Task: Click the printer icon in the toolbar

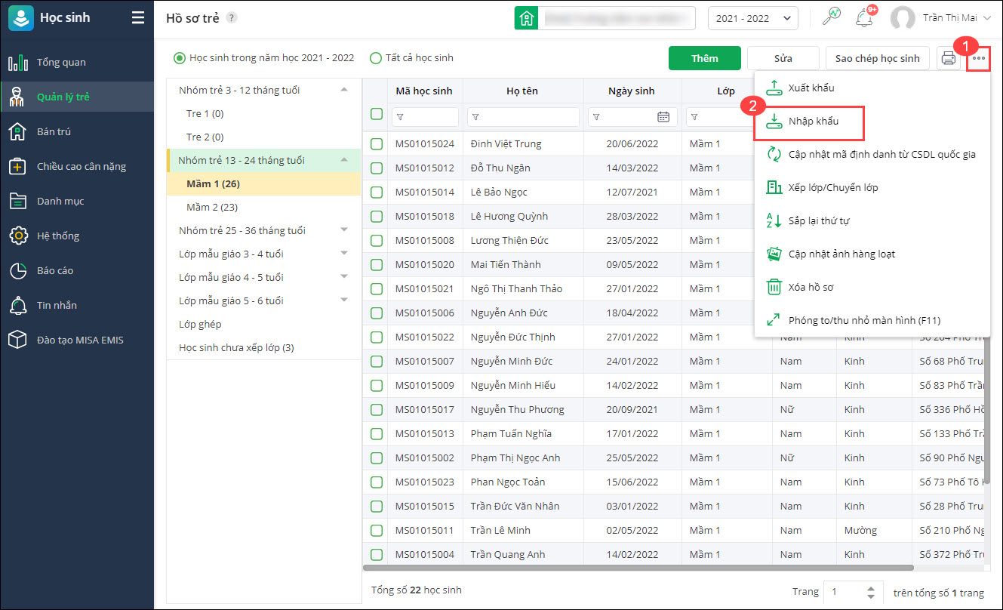Action: (948, 59)
